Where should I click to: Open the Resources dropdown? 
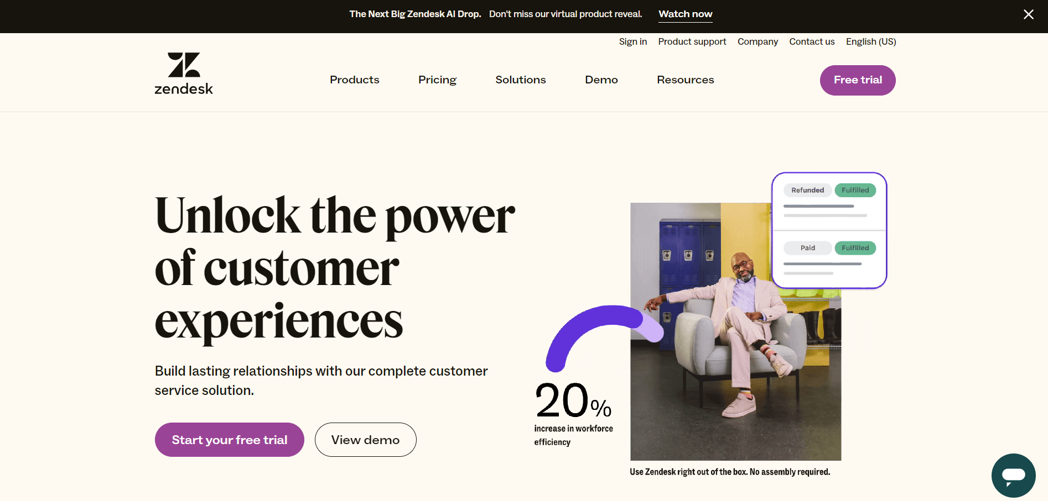[685, 80]
